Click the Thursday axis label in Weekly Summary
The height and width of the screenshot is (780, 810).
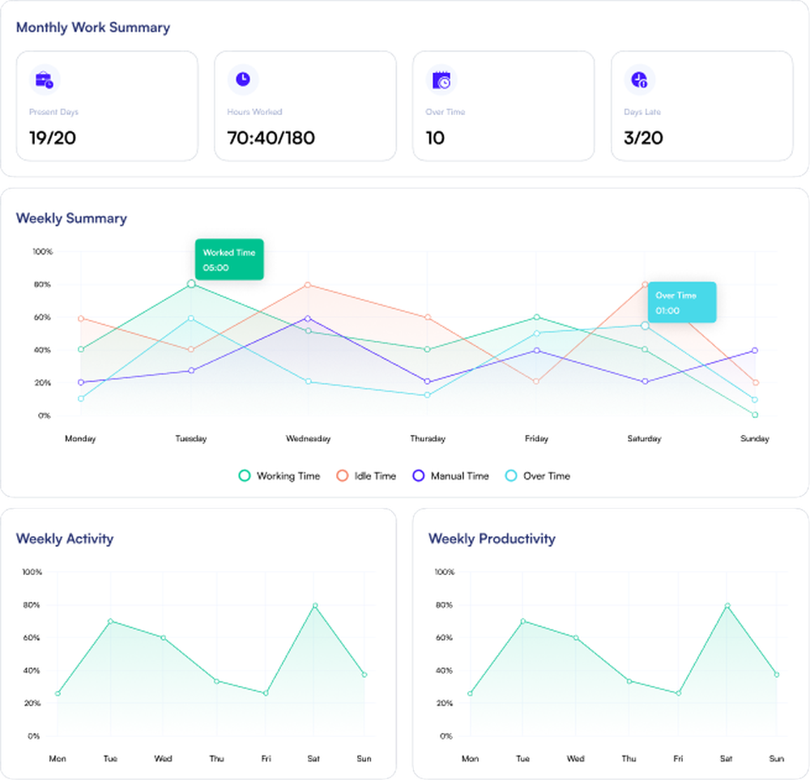click(x=428, y=438)
